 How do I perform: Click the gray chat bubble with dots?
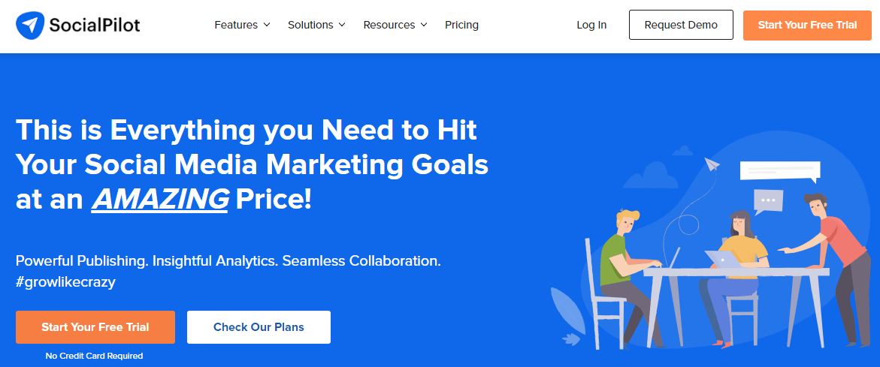click(x=768, y=201)
